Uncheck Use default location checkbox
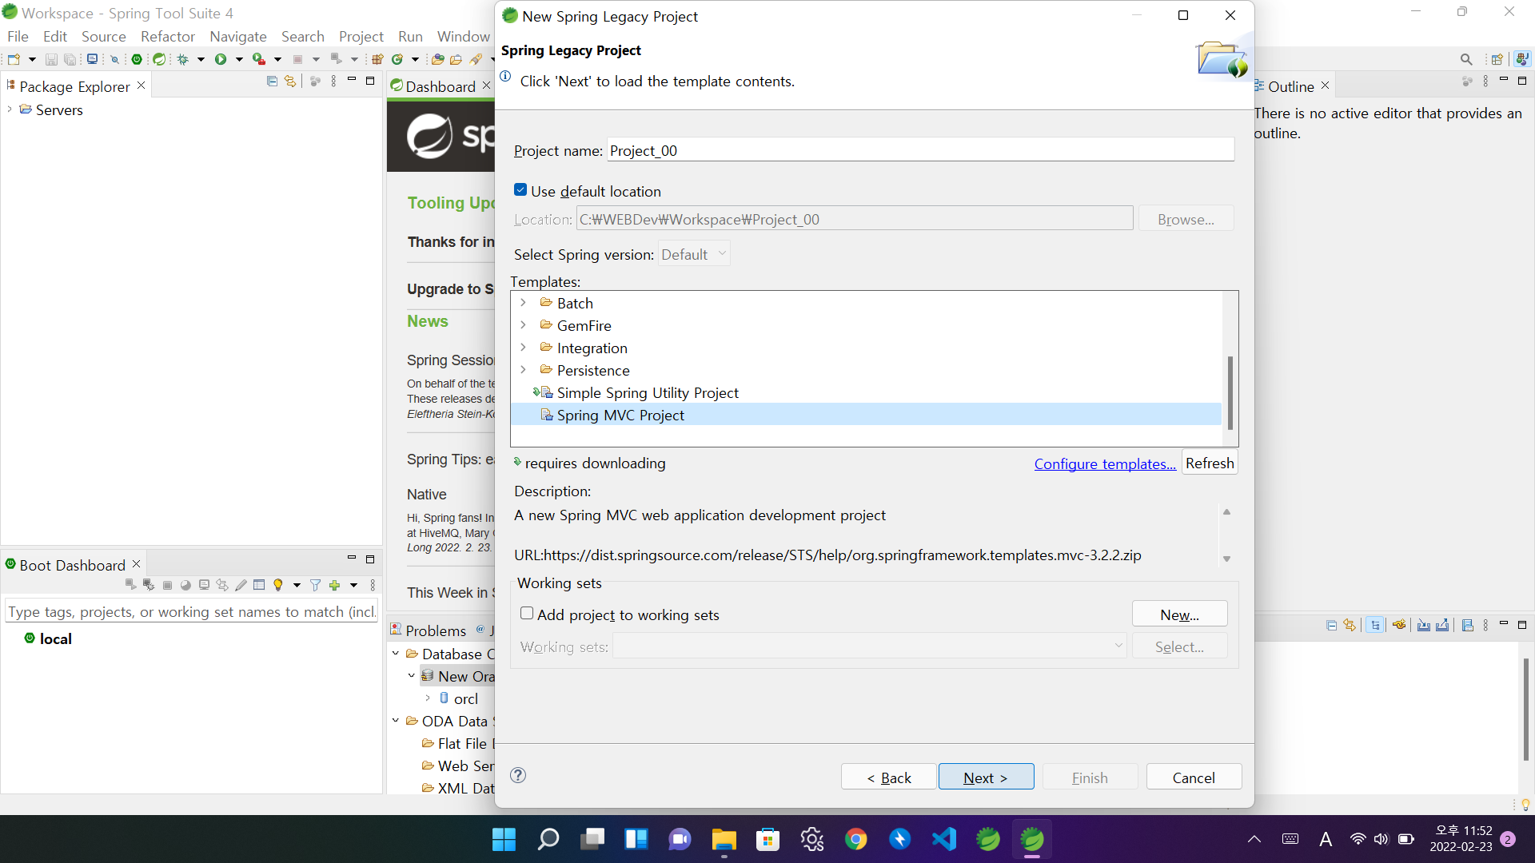 pos(520,190)
